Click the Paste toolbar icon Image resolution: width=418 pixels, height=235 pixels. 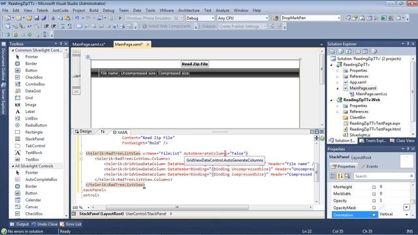pyautogui.click(x=68, y=18)
